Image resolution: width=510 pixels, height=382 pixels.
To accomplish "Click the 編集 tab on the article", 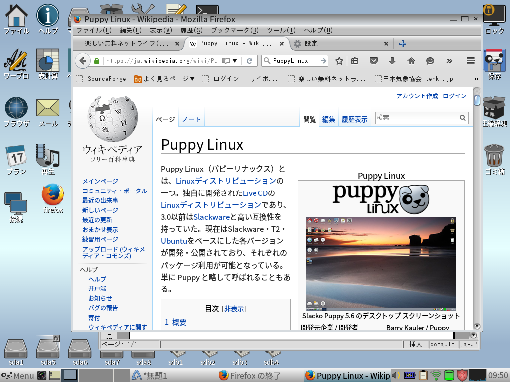I will coord(329,119).
